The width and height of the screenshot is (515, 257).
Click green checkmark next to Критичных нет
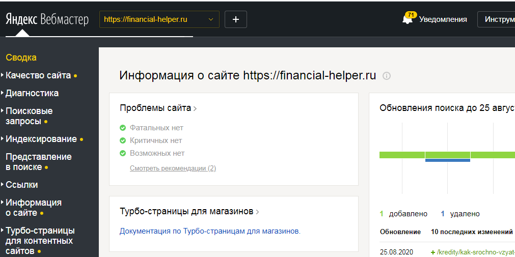pos(122,140)
